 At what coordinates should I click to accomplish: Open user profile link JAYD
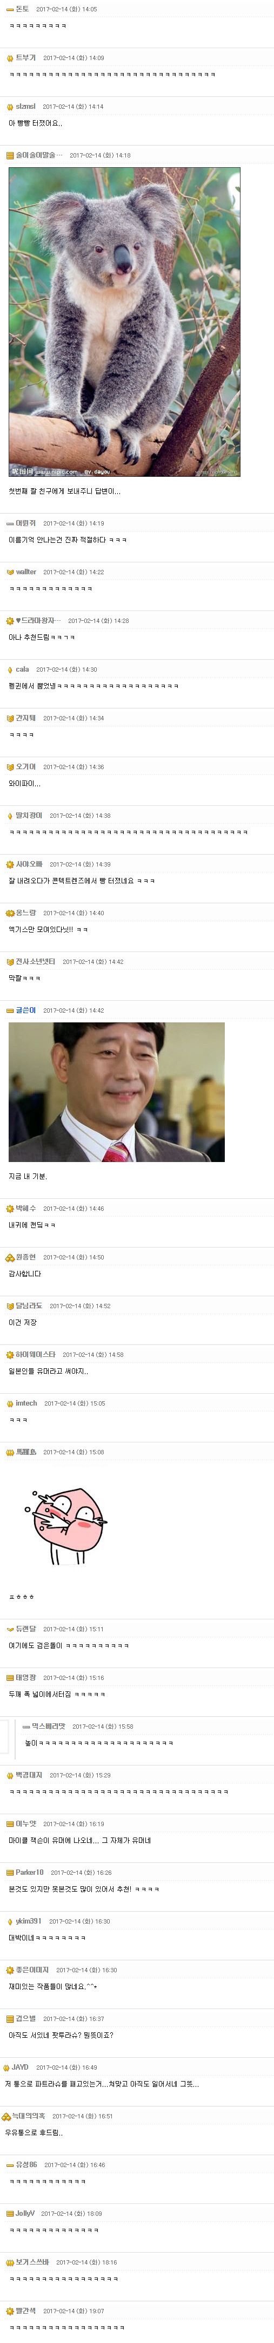pyautogui.click(x=20, y=2068)
